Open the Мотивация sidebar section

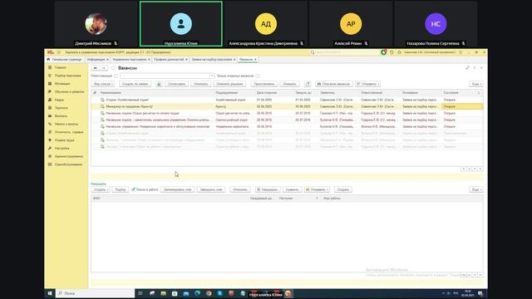click(x=62, y=84)
